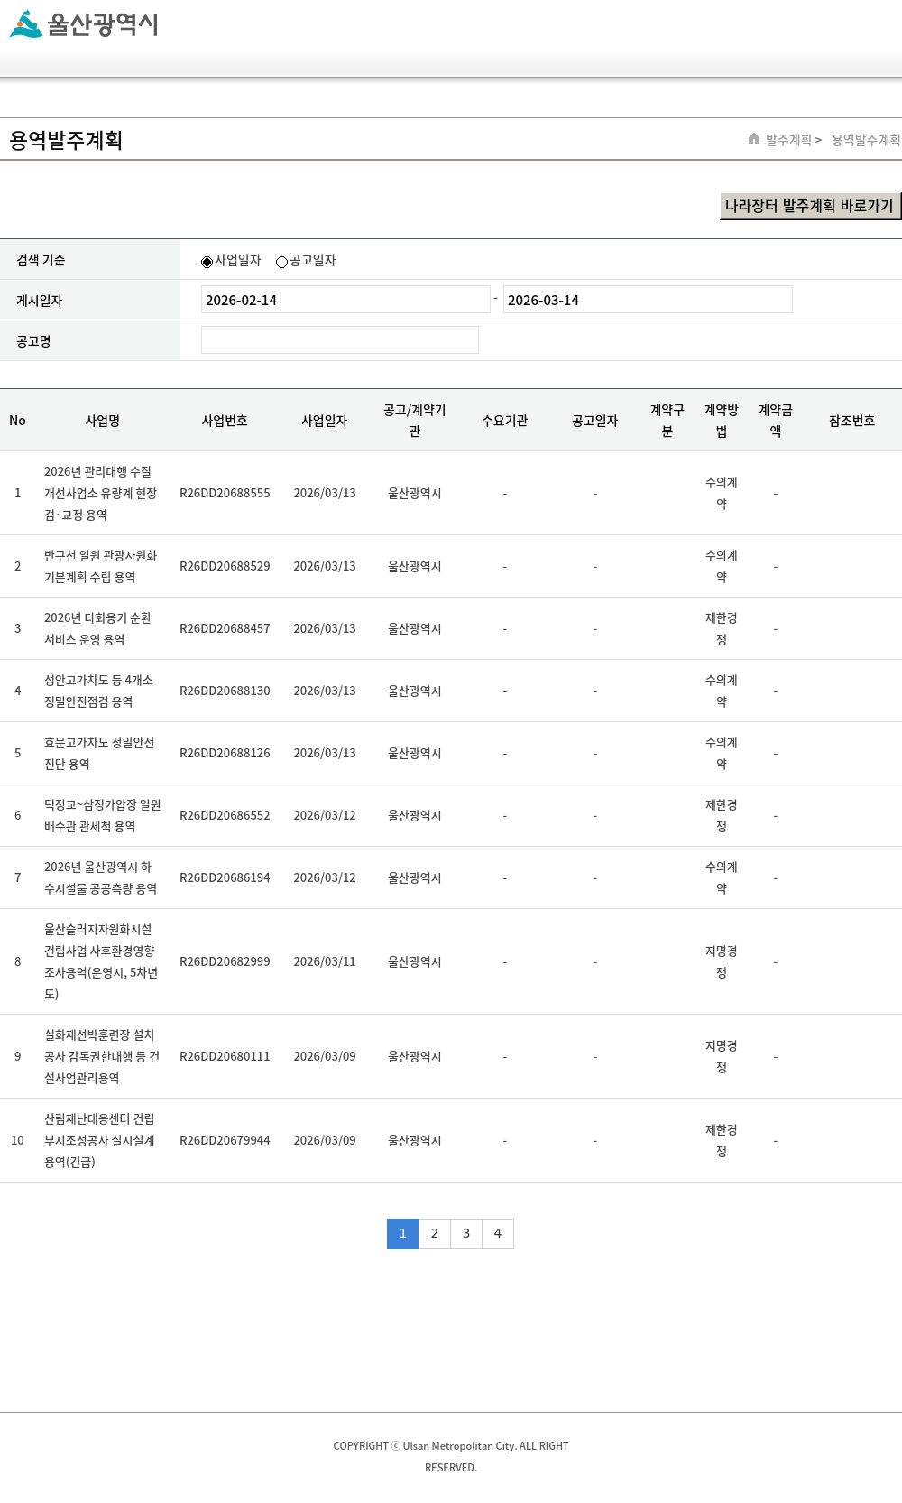Click the end date field 2026-03-14
This screenshot has height=1503, width=902.
click(x=647, y=300)
